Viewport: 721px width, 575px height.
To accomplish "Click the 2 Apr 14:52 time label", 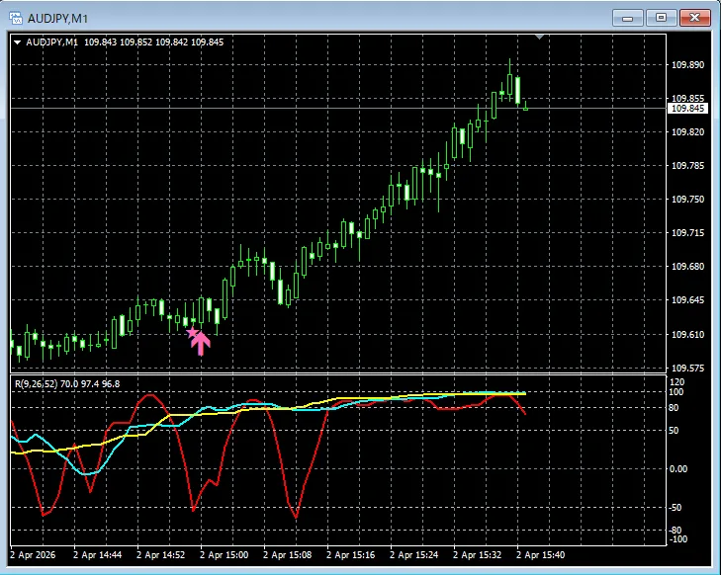I will (x=161, y=555).
